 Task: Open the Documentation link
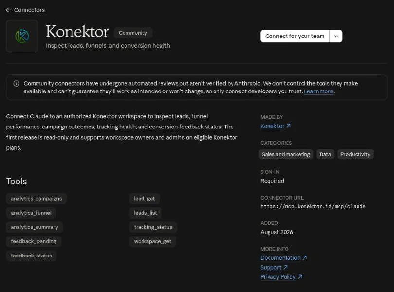(x=281, y=258)
